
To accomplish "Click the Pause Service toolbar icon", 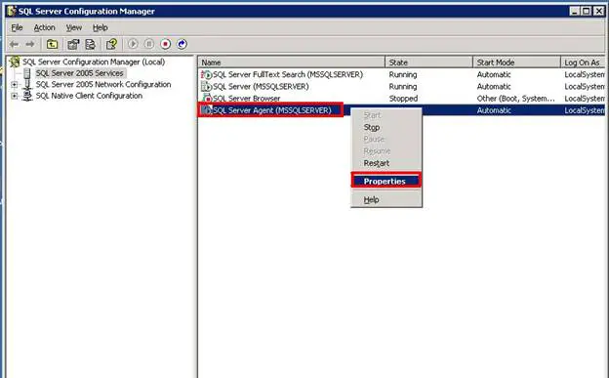I will point(149,44).
